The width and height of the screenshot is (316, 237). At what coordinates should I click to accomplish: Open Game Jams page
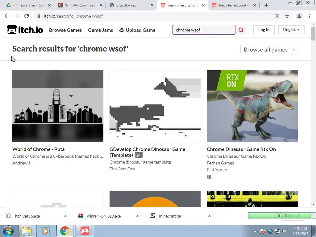tap(101, 30)
